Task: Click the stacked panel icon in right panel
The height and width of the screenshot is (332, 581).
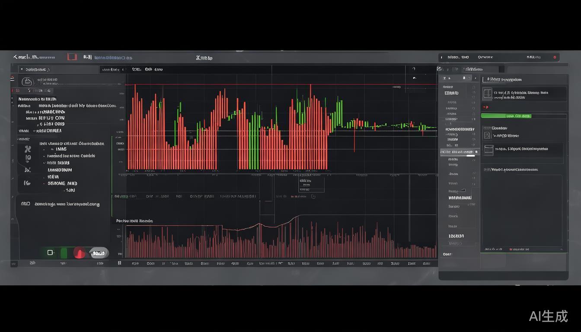Action: (x=488, y=150)
